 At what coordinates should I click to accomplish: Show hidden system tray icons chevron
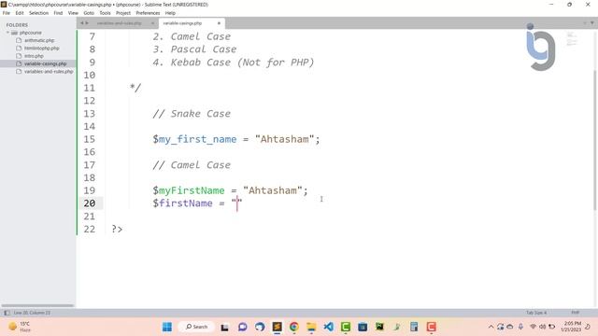pyautogui.click(x=491, y=327)
